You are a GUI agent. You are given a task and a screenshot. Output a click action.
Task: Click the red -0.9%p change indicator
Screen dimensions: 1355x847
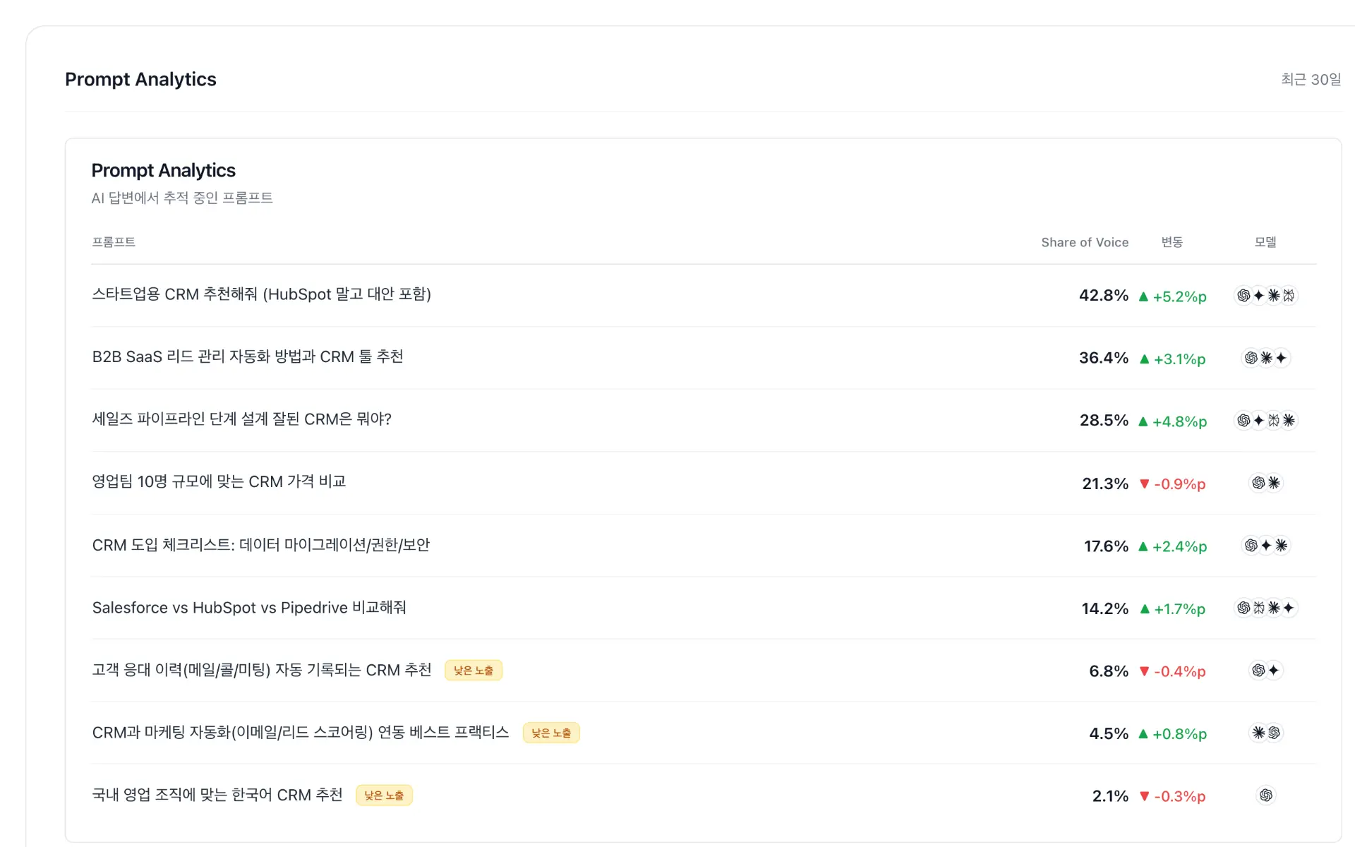pyautogui.click(x=1173, y=484)
